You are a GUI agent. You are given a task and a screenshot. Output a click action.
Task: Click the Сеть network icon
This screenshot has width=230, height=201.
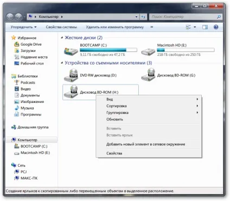[x=14, y=165]
